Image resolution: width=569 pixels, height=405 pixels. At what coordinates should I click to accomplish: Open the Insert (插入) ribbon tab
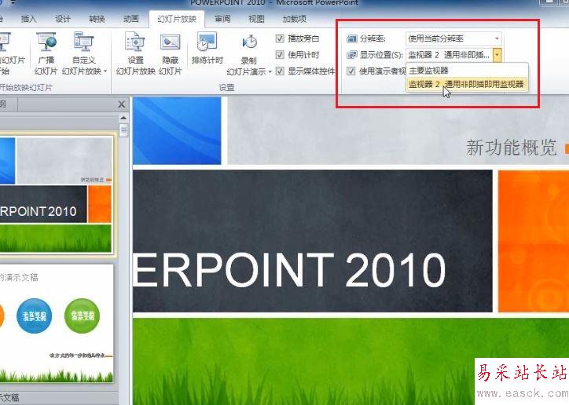pyautogui.click(x=28, y=19)
